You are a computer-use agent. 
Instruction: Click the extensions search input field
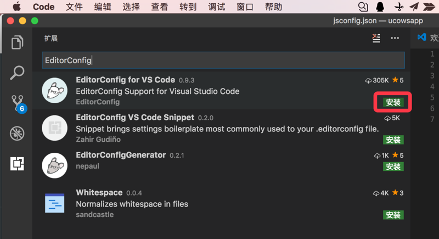point(223,60)
